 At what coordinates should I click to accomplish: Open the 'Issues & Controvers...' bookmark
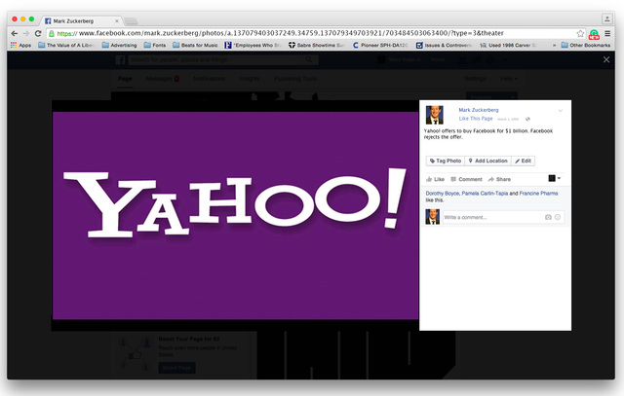445,45
